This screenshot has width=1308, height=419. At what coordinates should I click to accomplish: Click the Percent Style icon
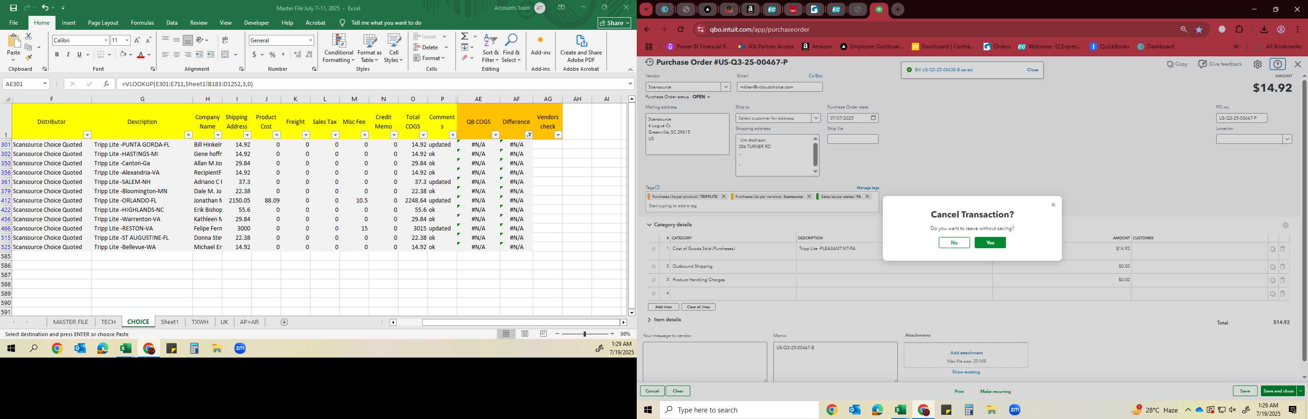point(273,54)
